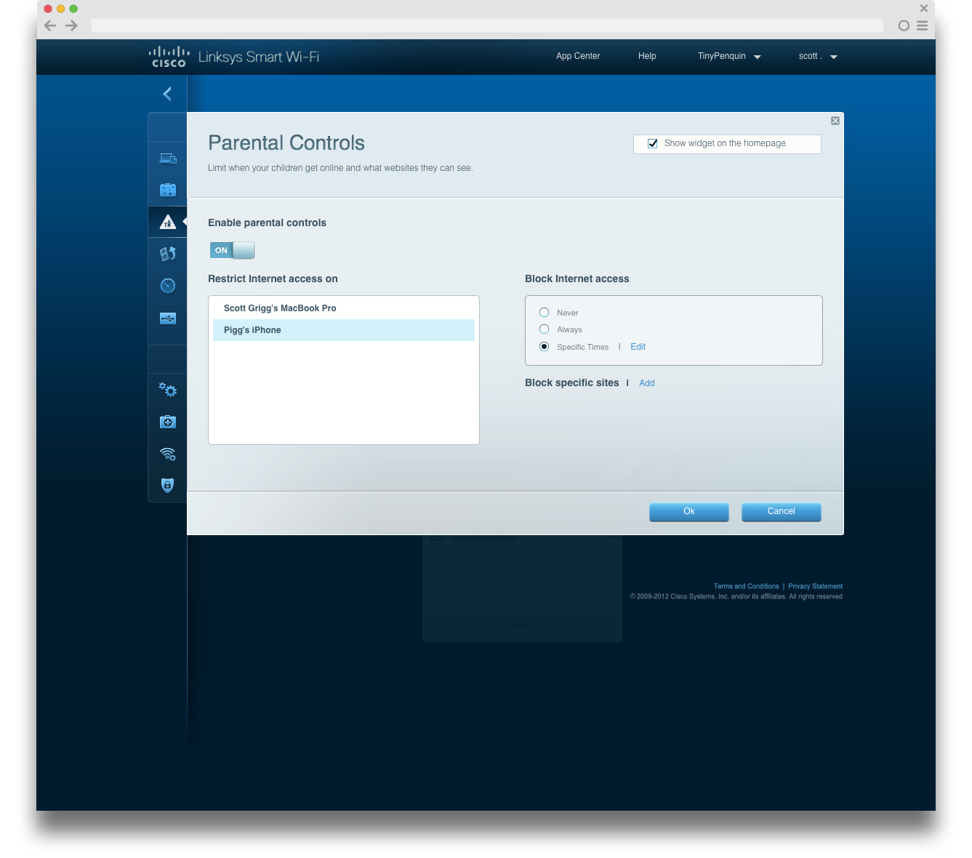Image resolution: width=972 pixels, height=858 pixels.
Task: Uncheck Show widget on the homepage
Action: 653,143
